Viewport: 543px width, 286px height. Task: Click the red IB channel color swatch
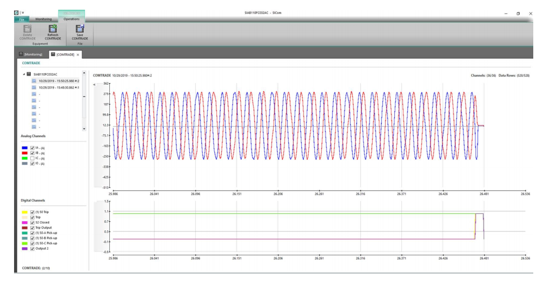[x=24, y=153]
